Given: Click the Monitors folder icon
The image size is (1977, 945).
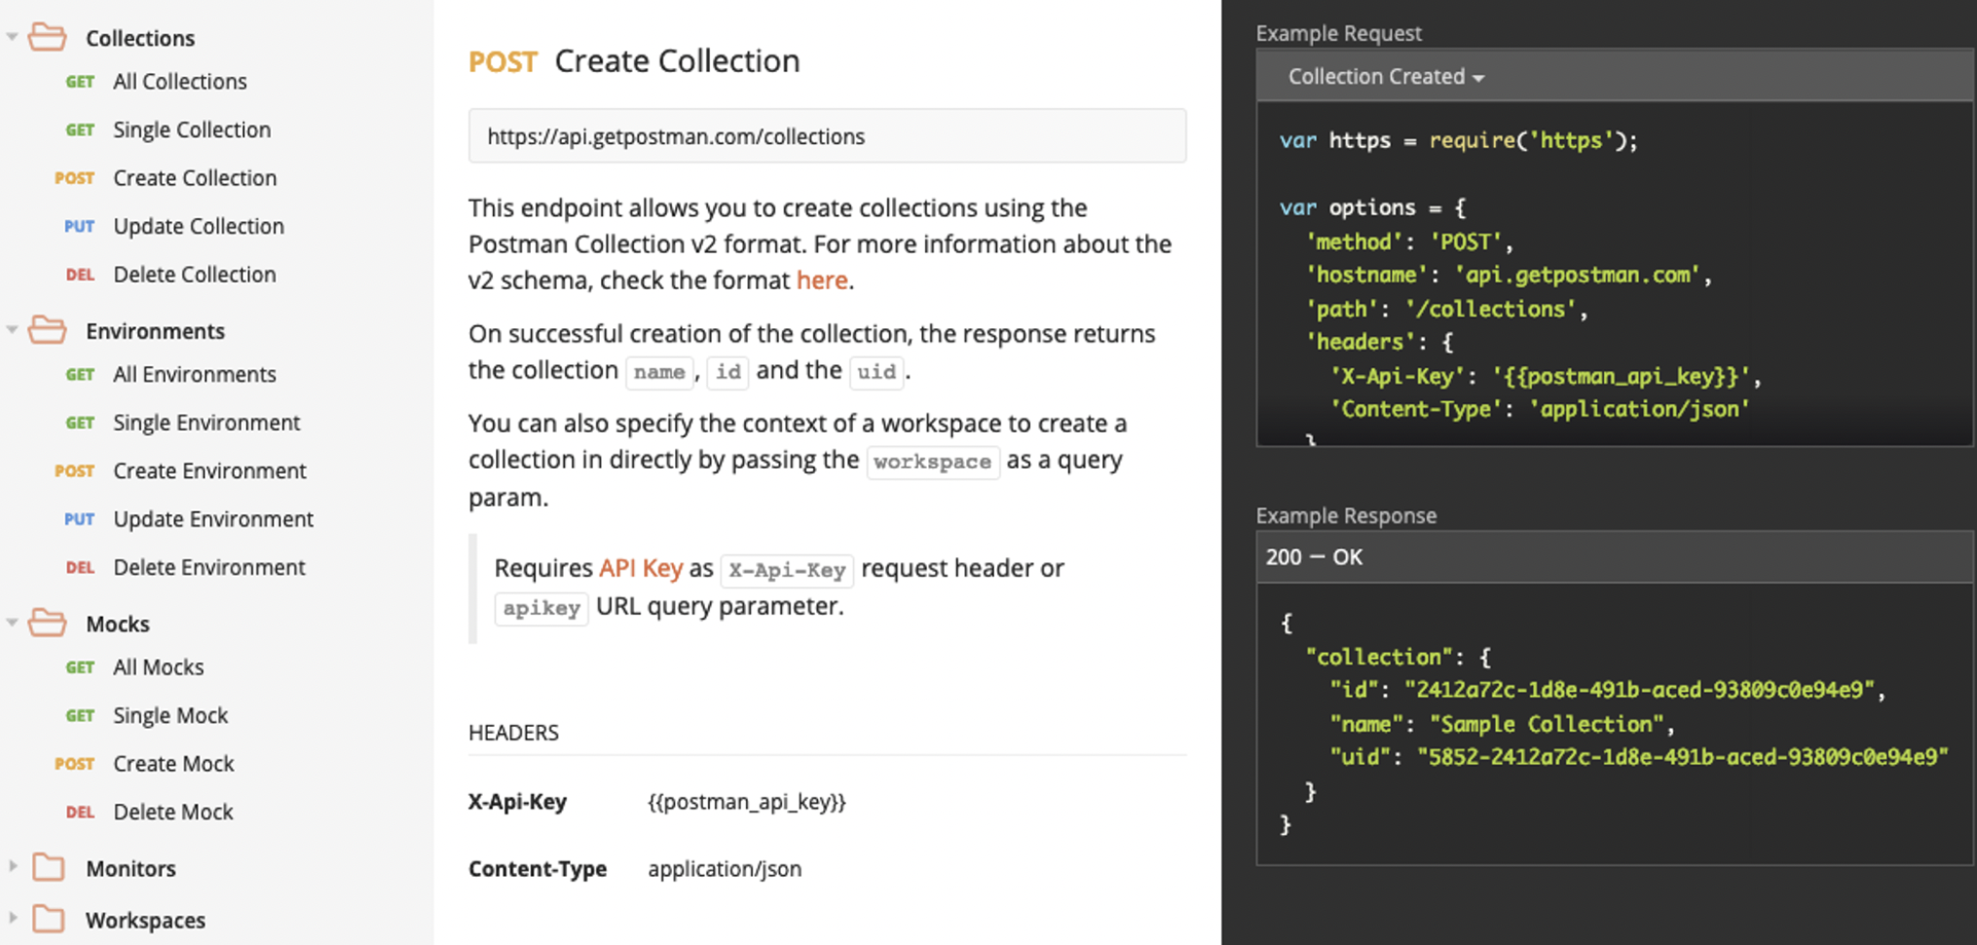Looking at the screenshot, I should 48,867.
